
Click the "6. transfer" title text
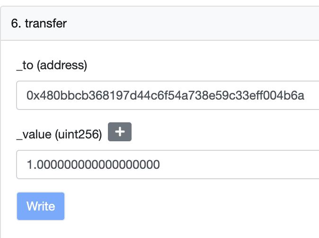click(x=39, y=23)
